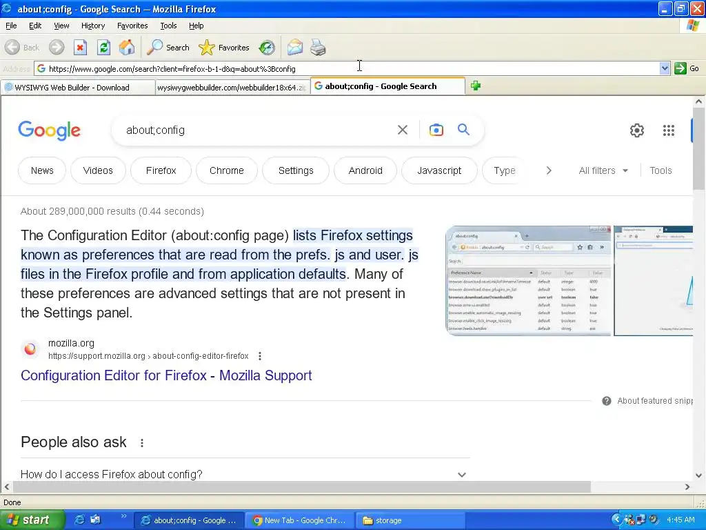Image resolution: width=706 pixels, height=530 pixels.
Task: Open Favorites star toolbar button
Action: coord(224,48)
